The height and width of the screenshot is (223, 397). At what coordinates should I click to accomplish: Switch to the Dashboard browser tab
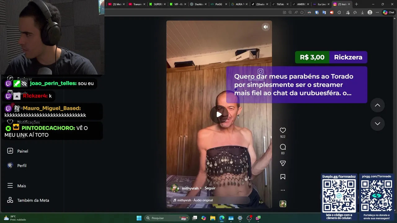[x=198, y=4]
